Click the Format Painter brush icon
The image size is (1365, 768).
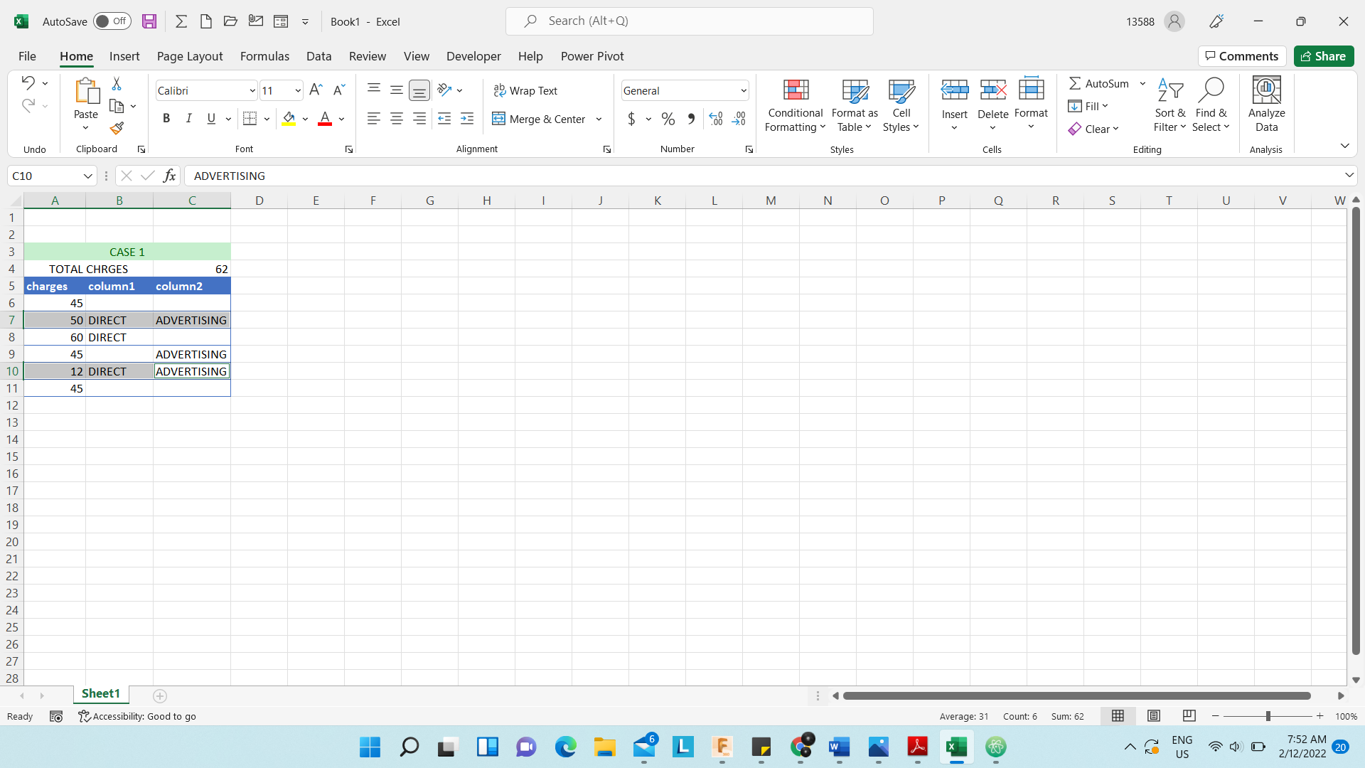coord(117,128)
